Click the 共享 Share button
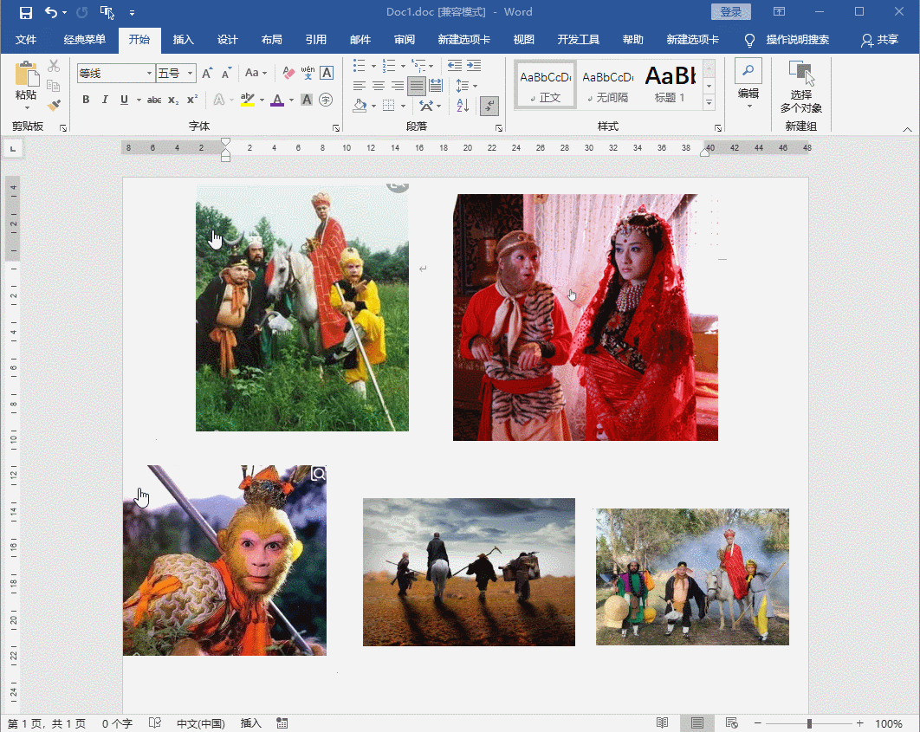This screenshot has height=732, width=920. click(879, 40)
